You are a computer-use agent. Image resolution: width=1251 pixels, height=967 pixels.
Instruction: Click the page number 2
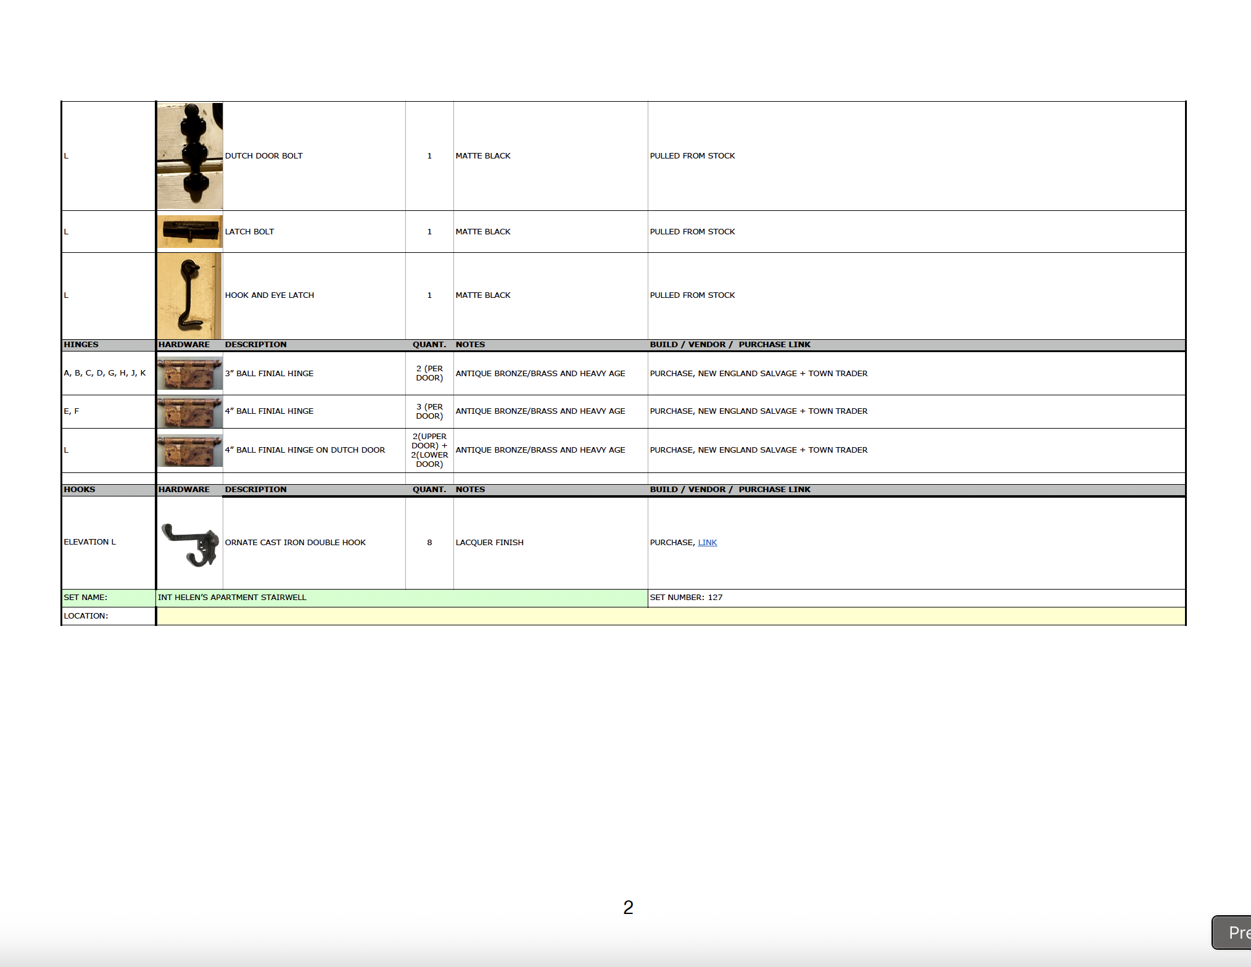click(x=628, y=907)
